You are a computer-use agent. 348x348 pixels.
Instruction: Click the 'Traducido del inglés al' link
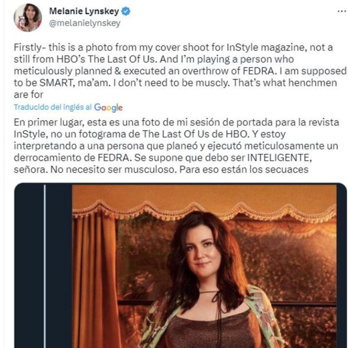point(53,107)
